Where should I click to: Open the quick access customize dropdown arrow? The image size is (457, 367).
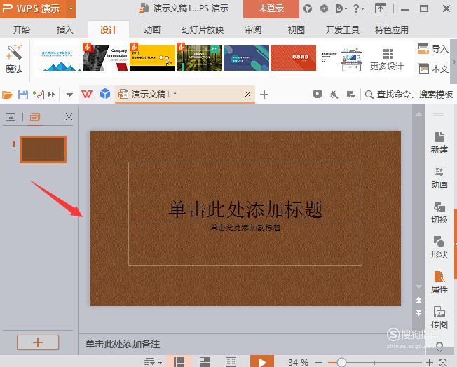[x=69, y=95]
